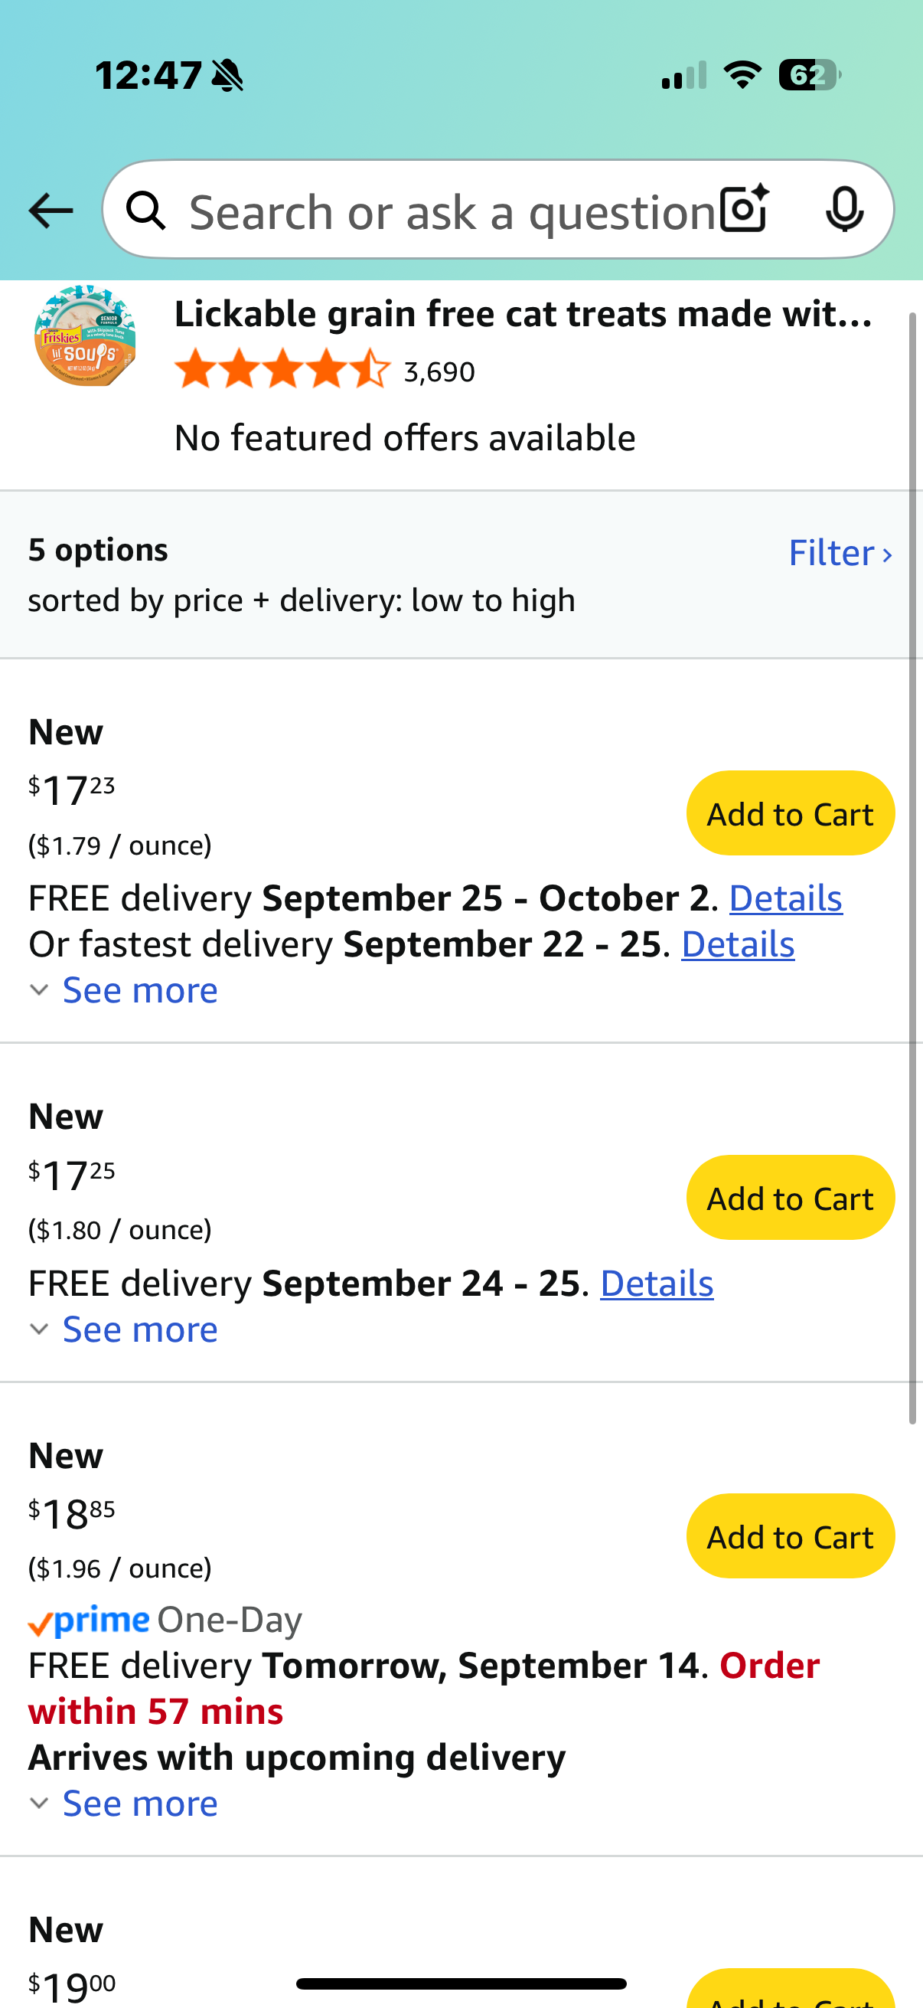
Task: Open Details for September 25 - October 2 delivery
Action: (785, 898)
